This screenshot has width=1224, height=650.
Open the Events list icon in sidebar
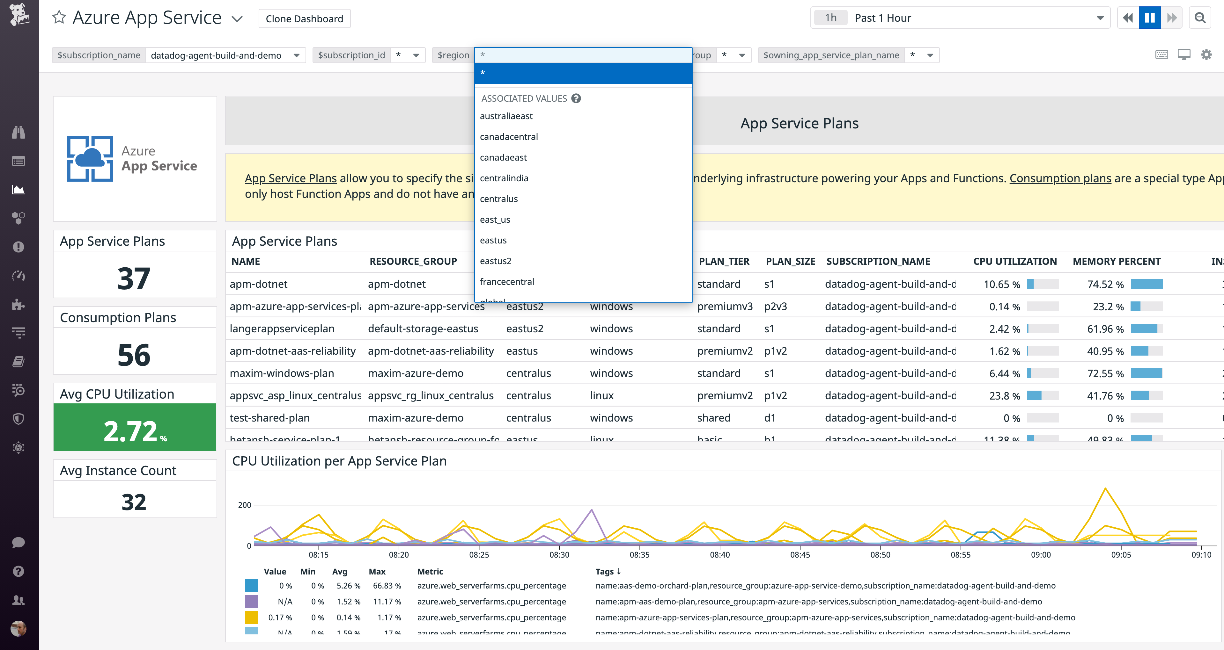18,161
